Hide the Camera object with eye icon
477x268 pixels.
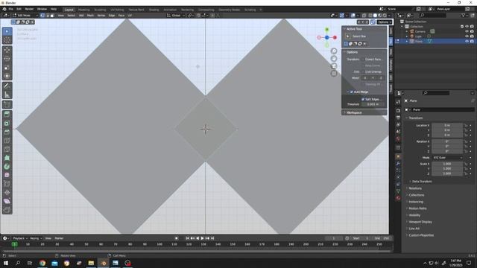click(467, 31)
